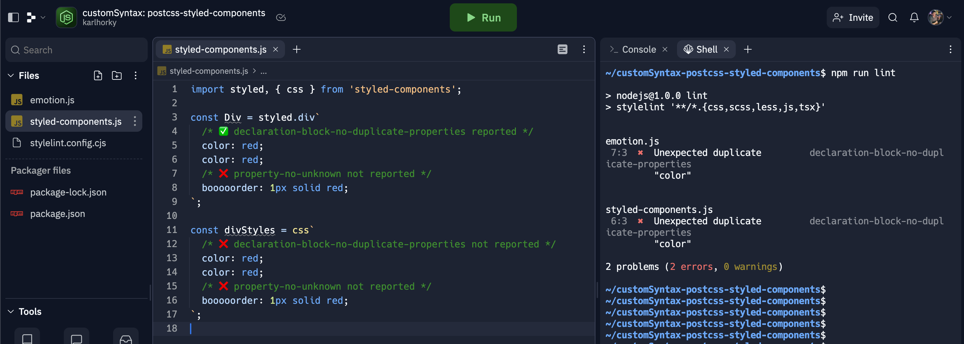Screen dimensions: 964x344
Task: Add a new tab in the shell pane
Action: tap(747, 49)
